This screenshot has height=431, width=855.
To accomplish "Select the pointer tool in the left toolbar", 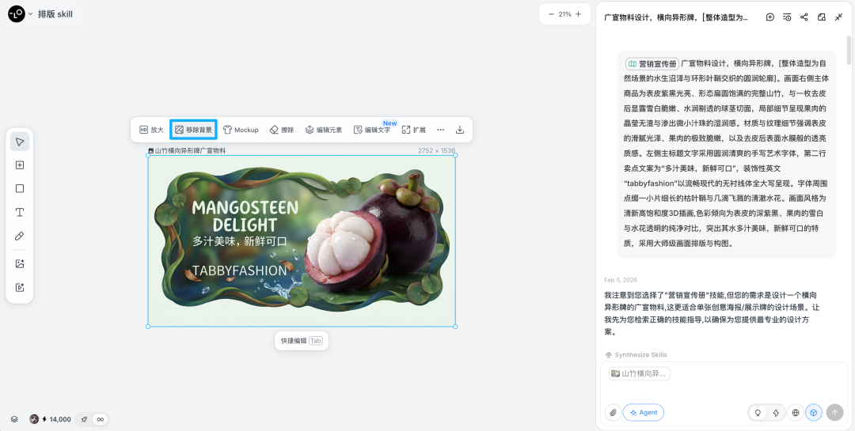I will pyautogui.click(x=20, y=142).
